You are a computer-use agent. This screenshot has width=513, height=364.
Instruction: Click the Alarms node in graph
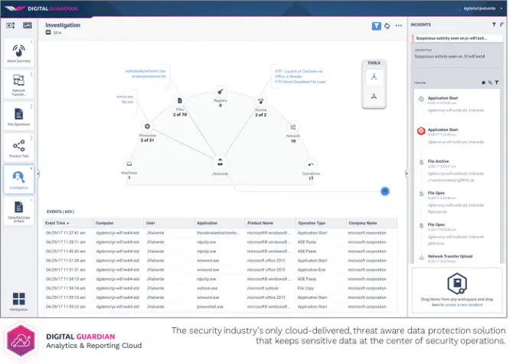click(260, 101)
